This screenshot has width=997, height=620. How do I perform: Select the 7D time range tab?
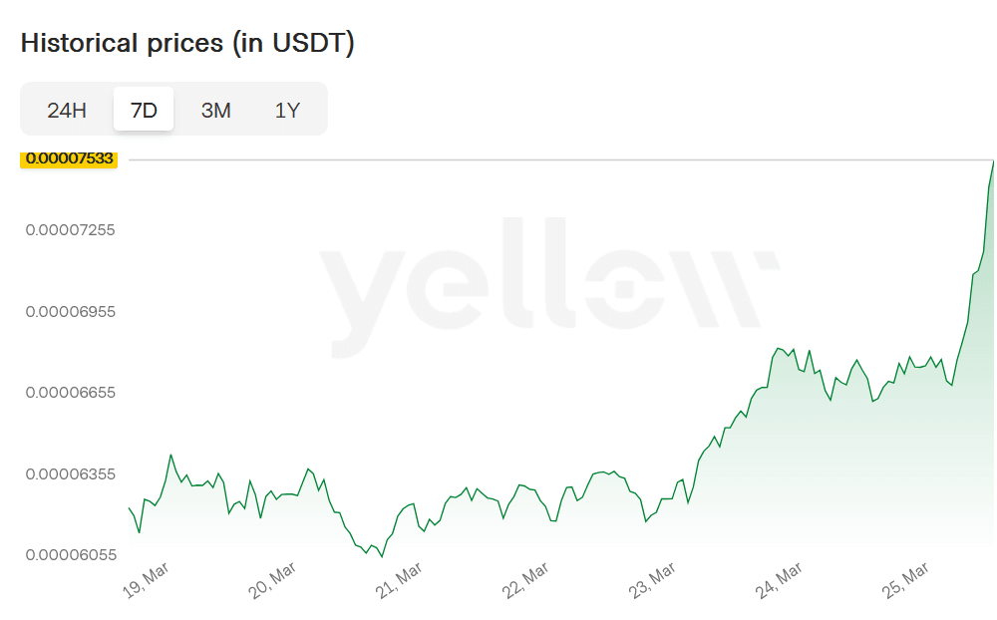(x=144, y=110)
